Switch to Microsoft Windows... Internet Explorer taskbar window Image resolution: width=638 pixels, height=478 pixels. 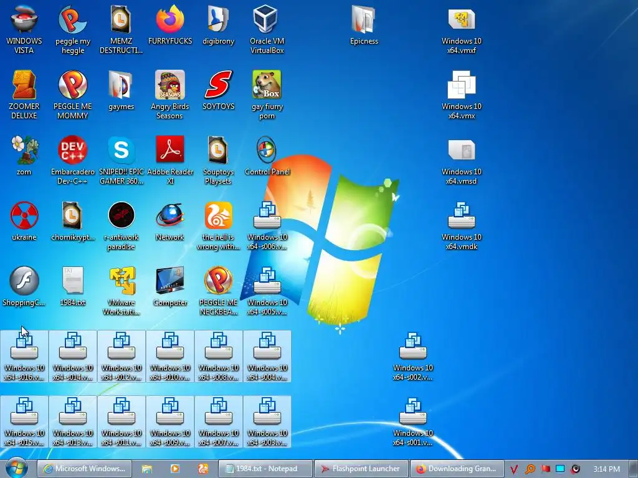point(85,469)
